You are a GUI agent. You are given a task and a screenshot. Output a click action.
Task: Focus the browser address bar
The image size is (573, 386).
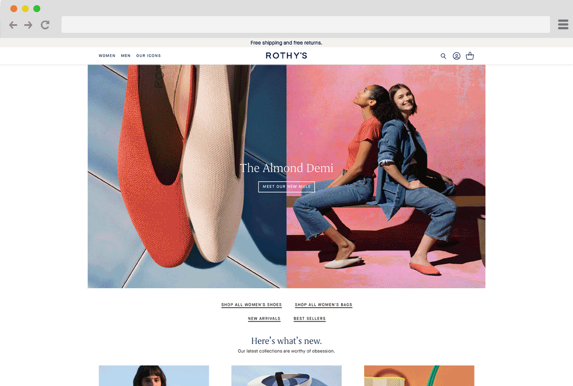tap(305, 25)
